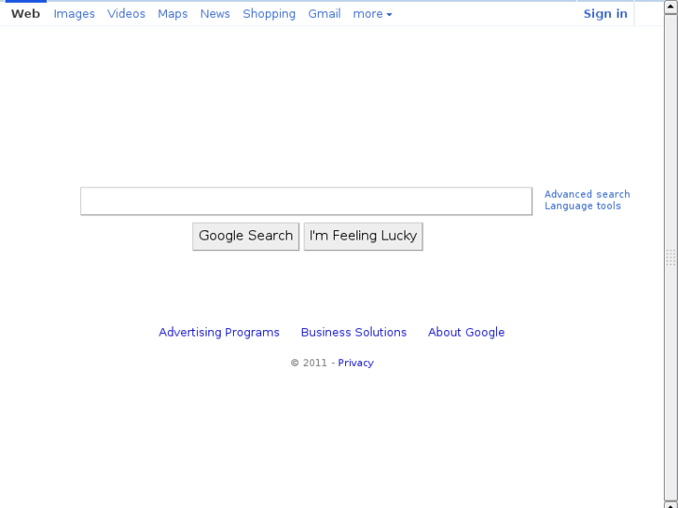The height and width of the screenshot is (508, 678).
Task: Expand the 'more' dropdown menu
Action: (372, 14)
